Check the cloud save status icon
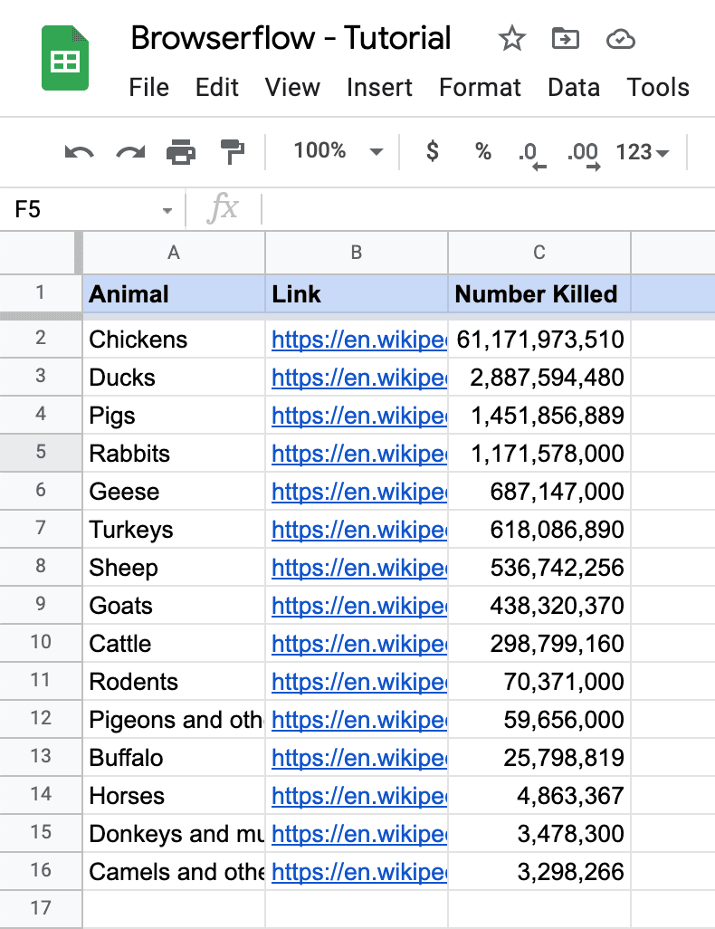The image size is (715, 929). coord(620,39)
